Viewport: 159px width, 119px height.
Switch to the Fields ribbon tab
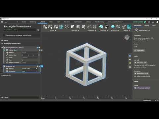pyautogui.click(x=51, y=22)
